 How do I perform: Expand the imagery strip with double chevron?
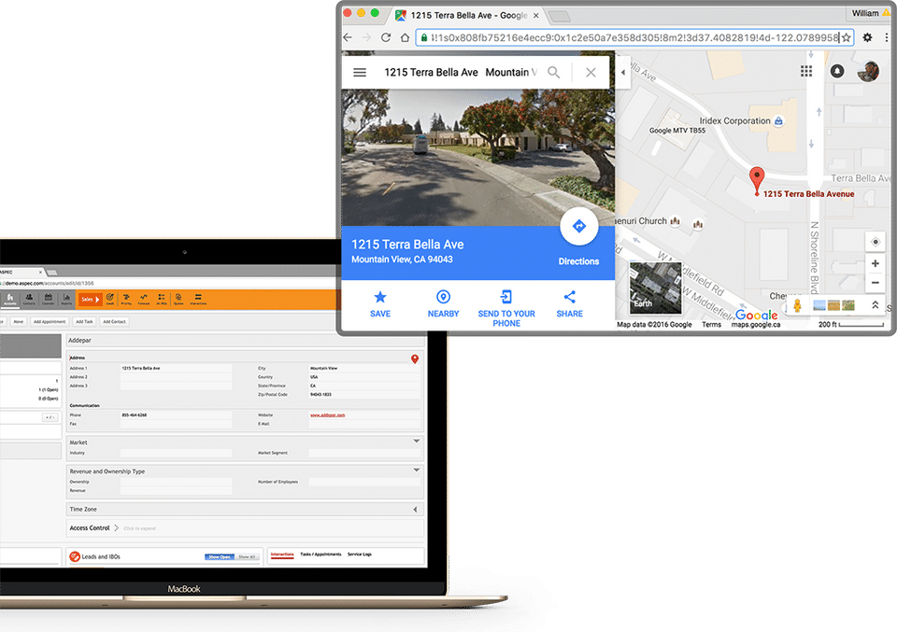pyautogui.click(x=875, y=305)
